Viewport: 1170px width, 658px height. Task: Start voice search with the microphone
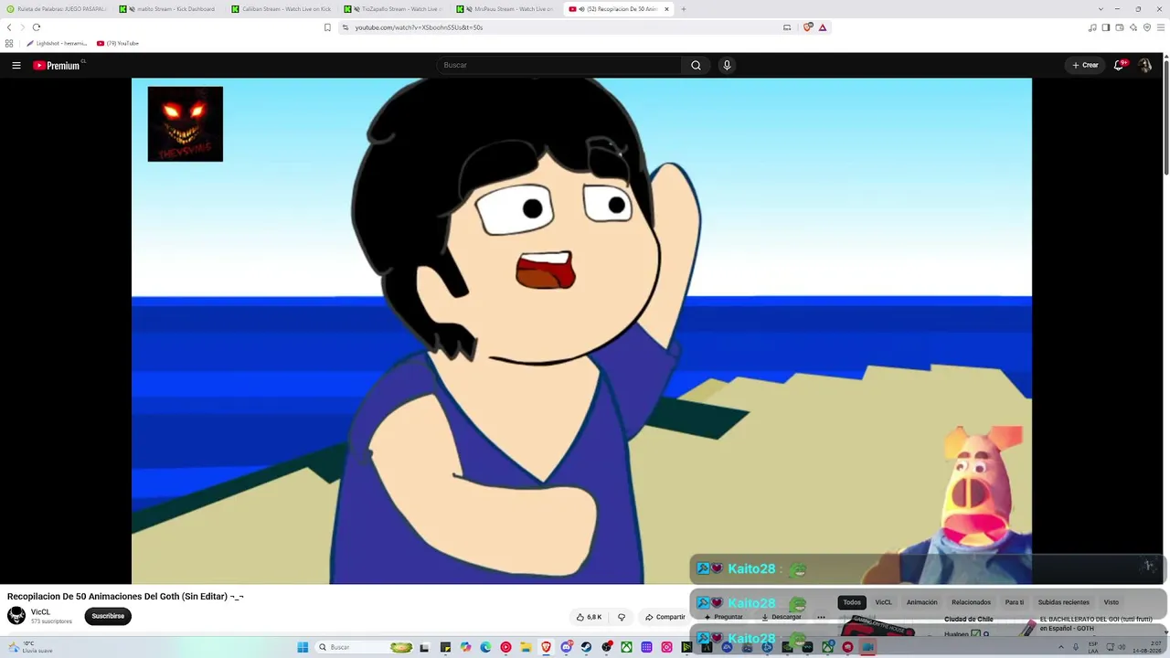click(x=727, y=65)
